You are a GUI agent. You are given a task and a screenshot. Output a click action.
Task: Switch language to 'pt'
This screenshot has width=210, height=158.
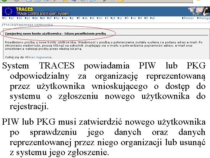pyautogui.click(x=113, y=18)
